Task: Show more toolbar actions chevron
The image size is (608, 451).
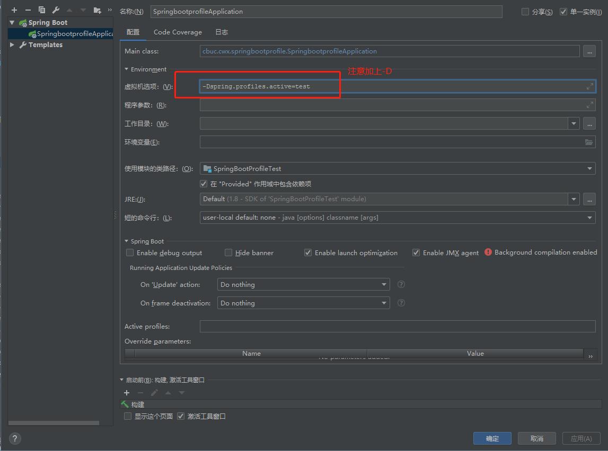Action: point(110,10)
